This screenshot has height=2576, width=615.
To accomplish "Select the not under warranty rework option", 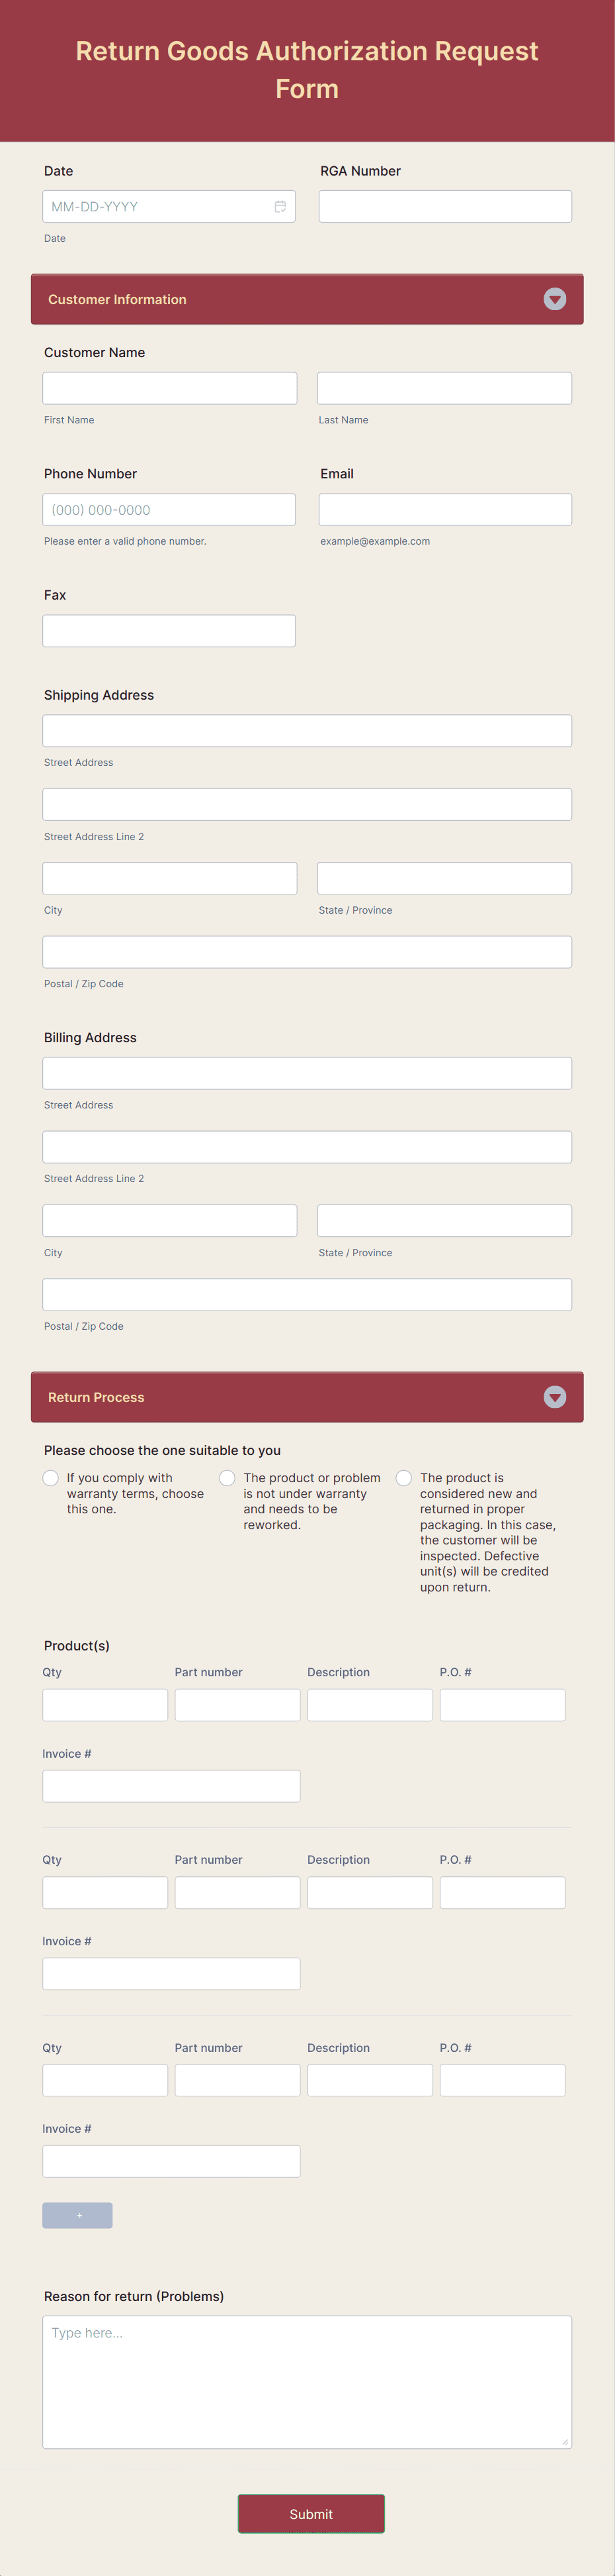I will (227, 1477).
